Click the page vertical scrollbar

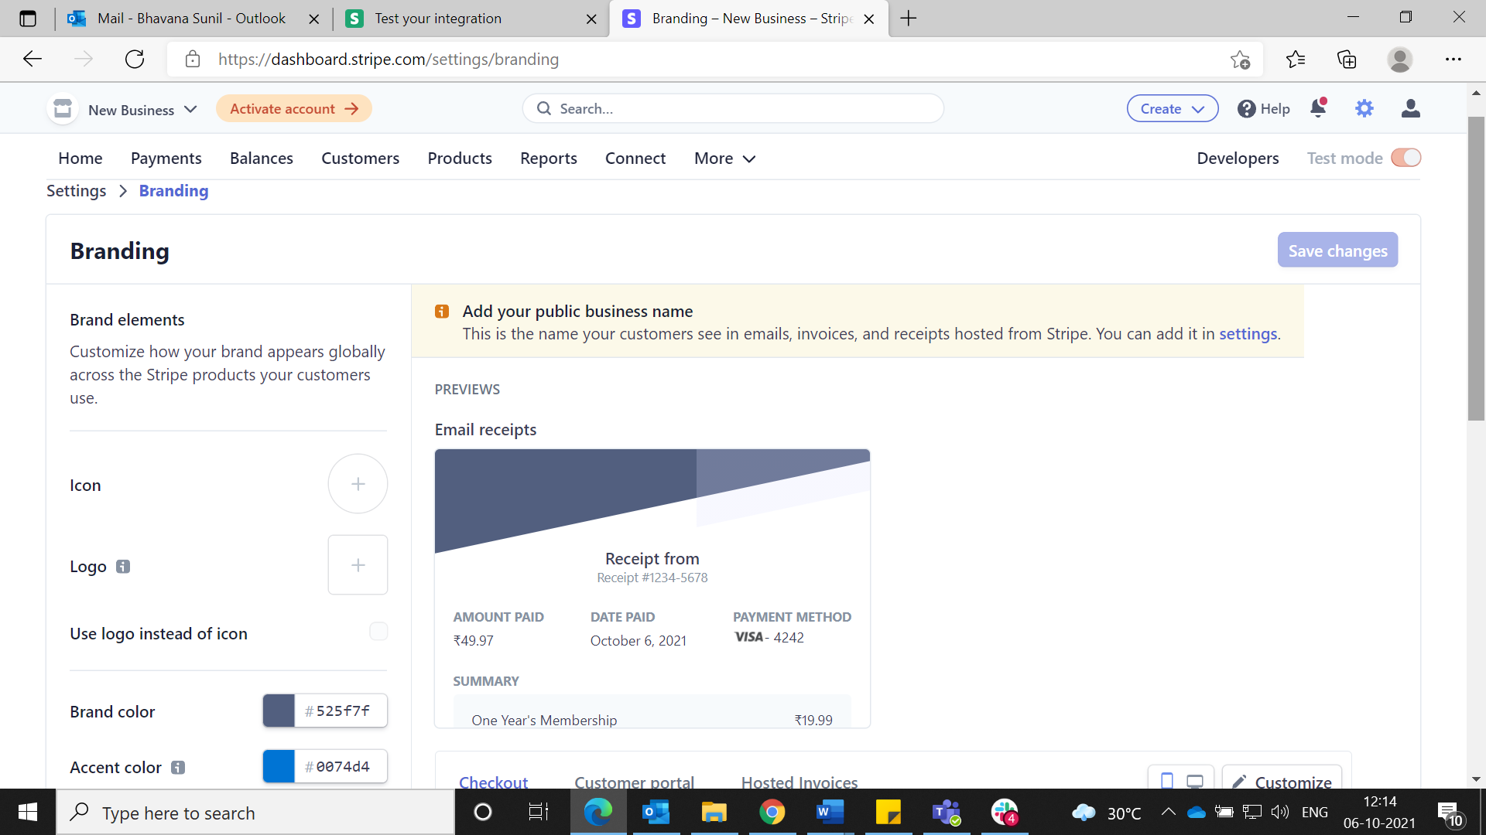pos(1476,268)
